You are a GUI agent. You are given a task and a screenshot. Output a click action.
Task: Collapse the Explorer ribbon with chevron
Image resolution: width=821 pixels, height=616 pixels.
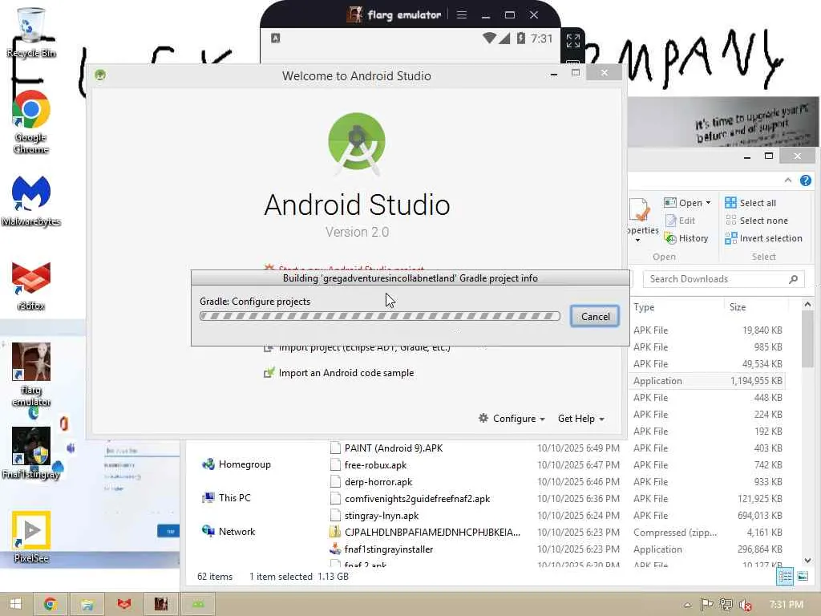[788, 180]
